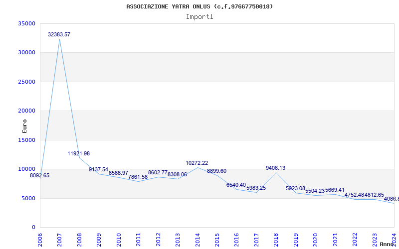Select the data label 7861.58
Image resolution: width=399 pixels, height=249 pixels.
[x=138, y=177]
